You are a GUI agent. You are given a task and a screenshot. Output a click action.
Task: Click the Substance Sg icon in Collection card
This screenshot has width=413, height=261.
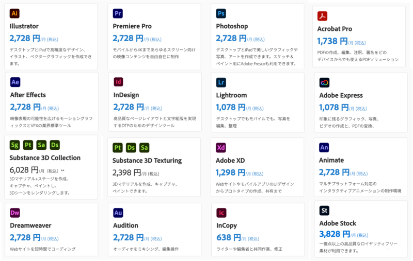(15, 145)
